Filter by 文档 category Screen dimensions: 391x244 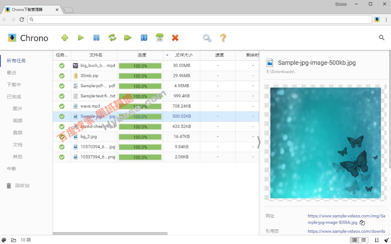17,144
